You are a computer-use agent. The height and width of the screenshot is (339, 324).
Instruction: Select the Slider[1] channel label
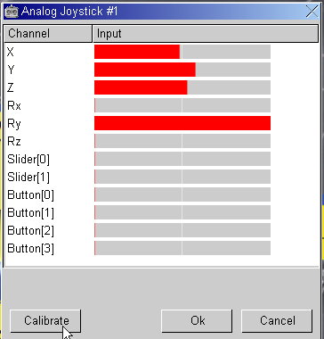pos(28,178)
